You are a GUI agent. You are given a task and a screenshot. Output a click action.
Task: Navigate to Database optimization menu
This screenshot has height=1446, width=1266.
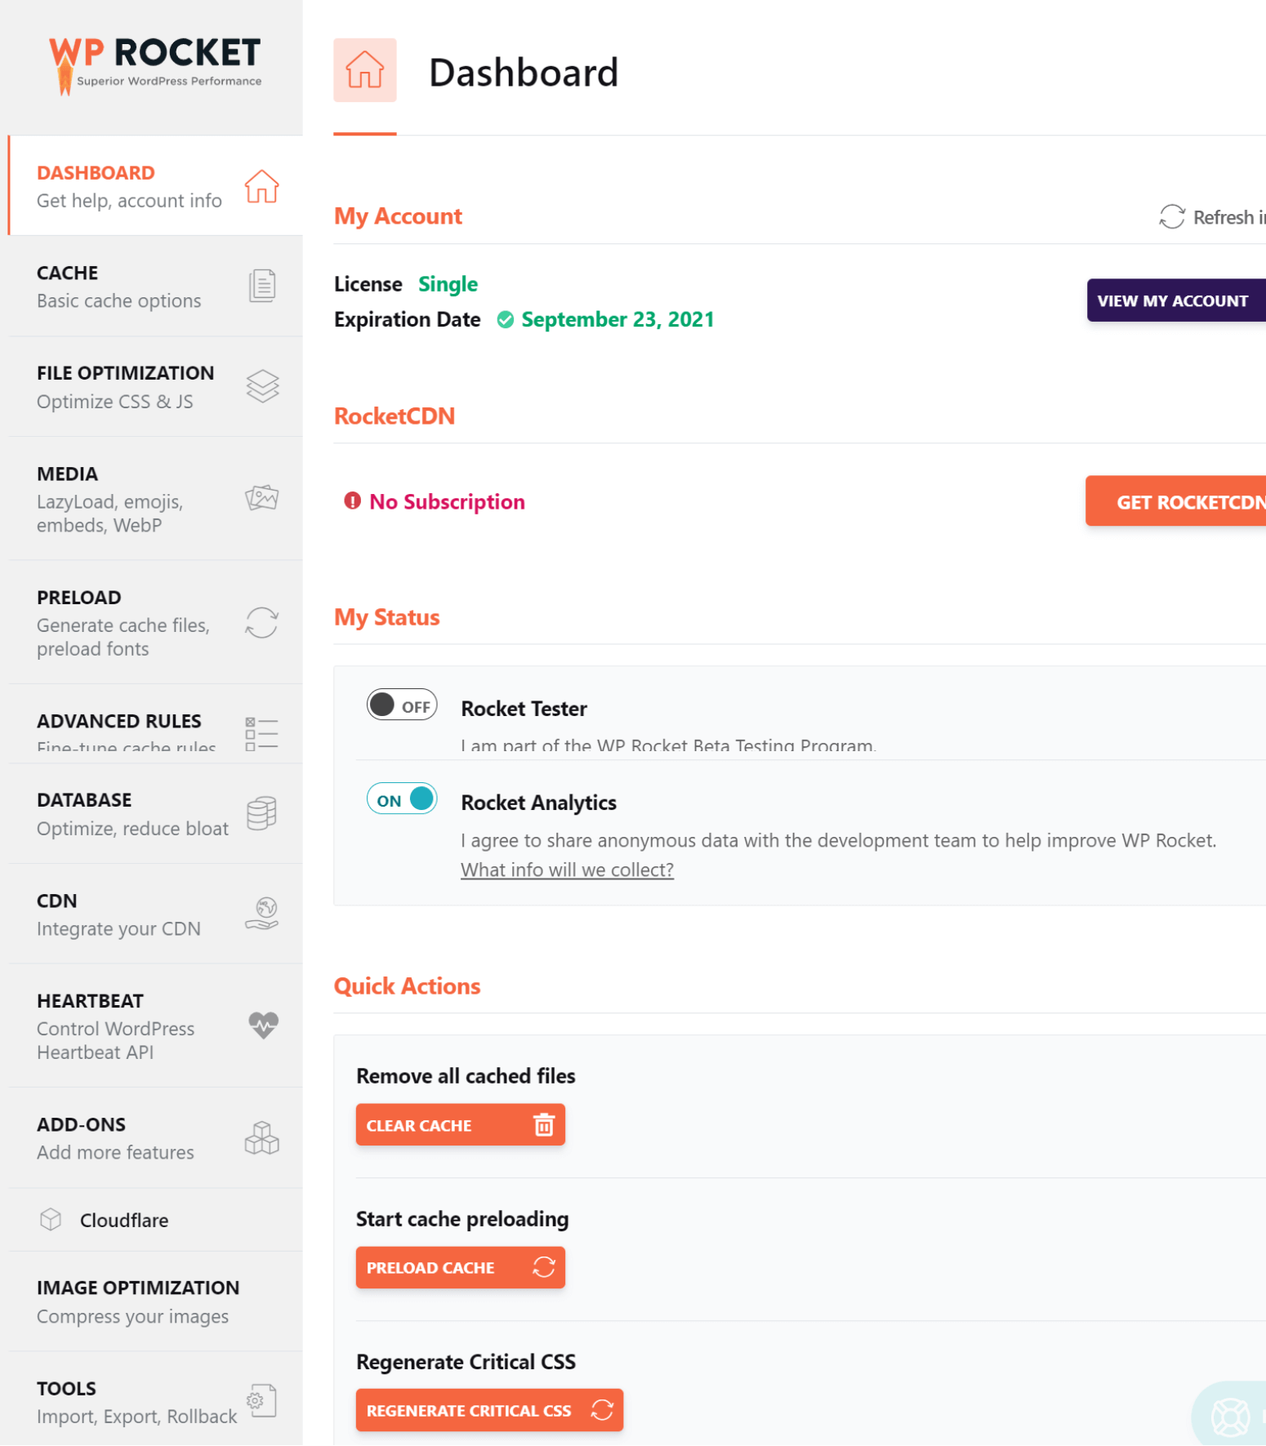pyautogui.click(x=155, y=814)
